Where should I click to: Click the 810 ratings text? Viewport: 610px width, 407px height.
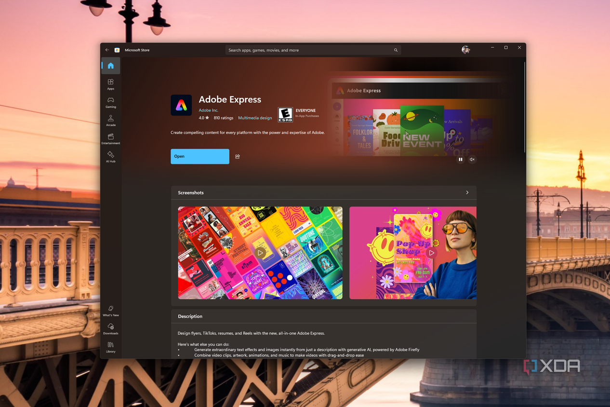[224, 118]
